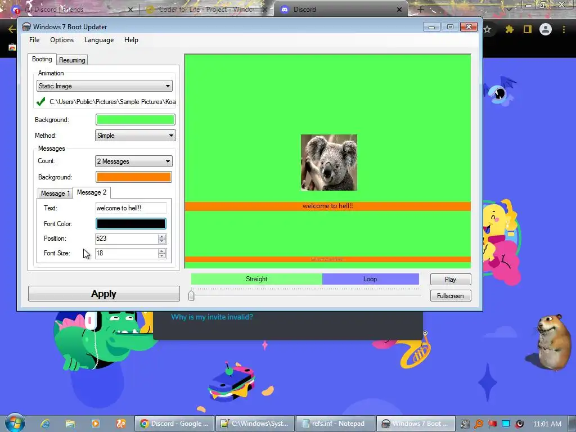Open the orange browser icon in the taskbar
This screenshot has height=432, width=576.
pos(121,424)
